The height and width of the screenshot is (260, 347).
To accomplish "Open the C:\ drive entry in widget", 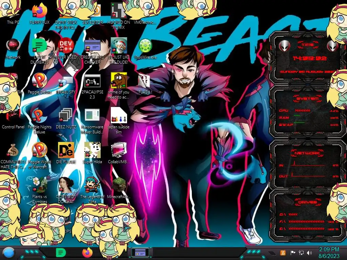I will [x=288, y=214].
